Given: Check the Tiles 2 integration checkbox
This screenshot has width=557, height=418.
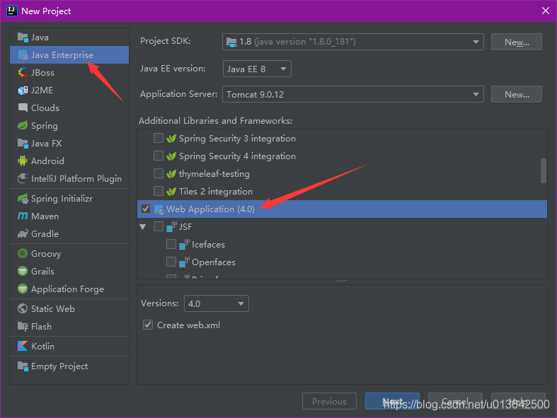Looking at the screenshot, I should [x=159, y=191].
